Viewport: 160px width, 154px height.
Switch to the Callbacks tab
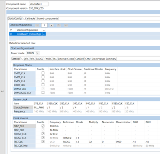(x=30, y=18)
